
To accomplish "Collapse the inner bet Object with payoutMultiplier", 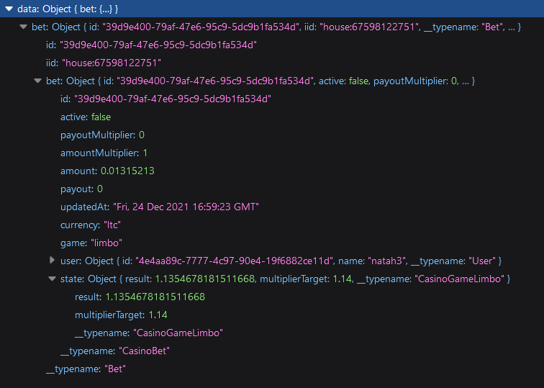I will (37, 81).
